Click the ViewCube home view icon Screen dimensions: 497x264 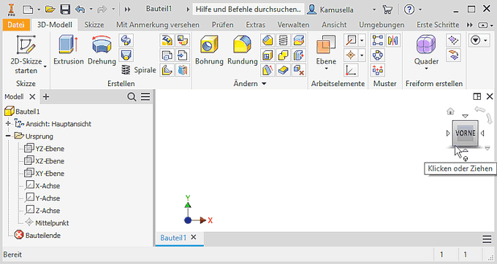tap(450, 111)
